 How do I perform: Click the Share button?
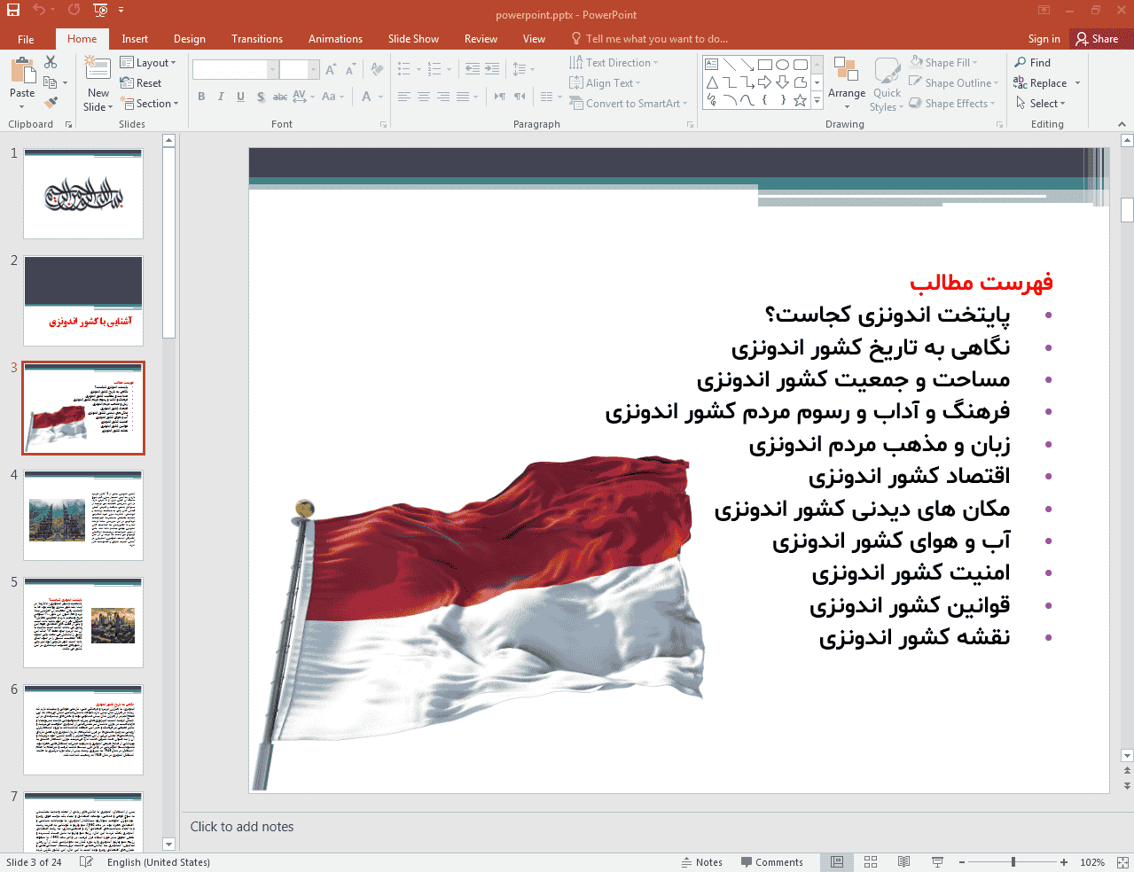coord(1098,39)
